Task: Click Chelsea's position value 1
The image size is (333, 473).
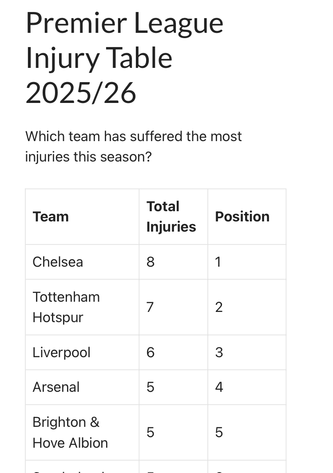Action: coord(218,262)
